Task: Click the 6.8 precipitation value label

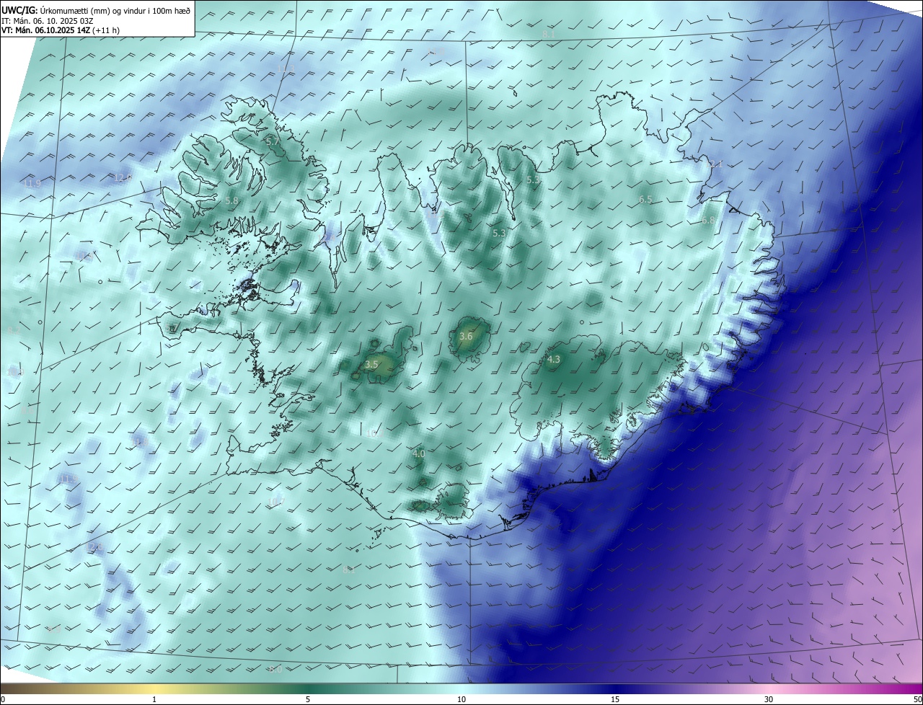Action: click(x=708, y=221)
